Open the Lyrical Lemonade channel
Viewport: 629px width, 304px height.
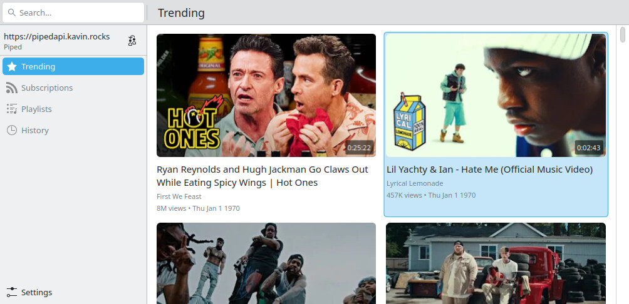[415, 183]
